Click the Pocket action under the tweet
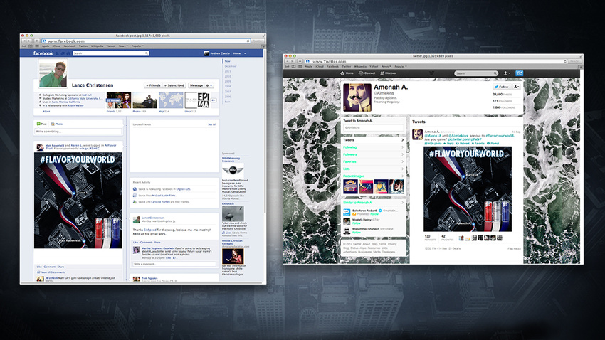Image resolution: width=605 pixels, height=340 pixels. pos(493,144)
